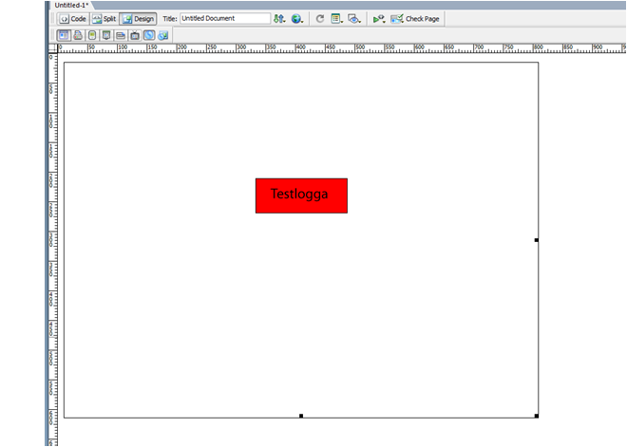Switch to Split view
The height and width of the screenshot is (447, 627).
pos(104,19)
